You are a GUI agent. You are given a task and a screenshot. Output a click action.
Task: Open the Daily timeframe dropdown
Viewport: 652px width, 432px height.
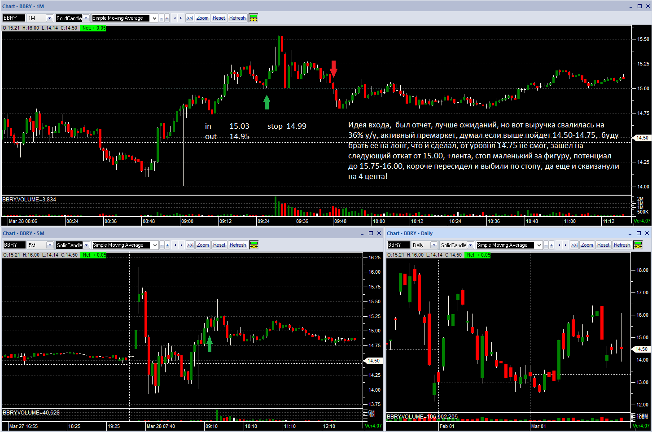(434, 245)
